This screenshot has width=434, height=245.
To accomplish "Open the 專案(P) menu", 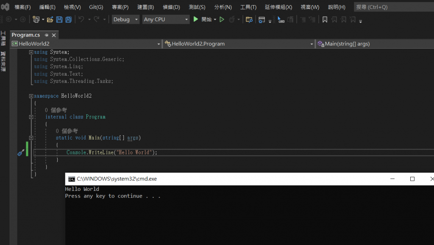I will tap(120, 7).
